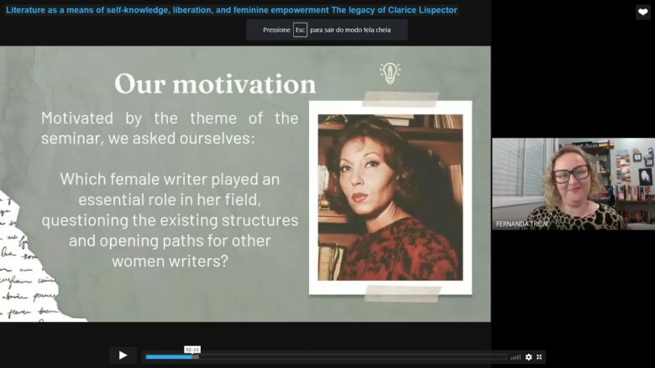655x368 pixels.
Task: Click the Clarice Lispector portrait photo
Action: 390,197
